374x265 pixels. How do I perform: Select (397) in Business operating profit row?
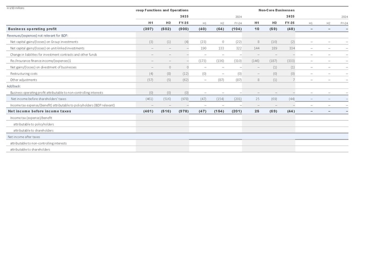[x=148, y=29]
